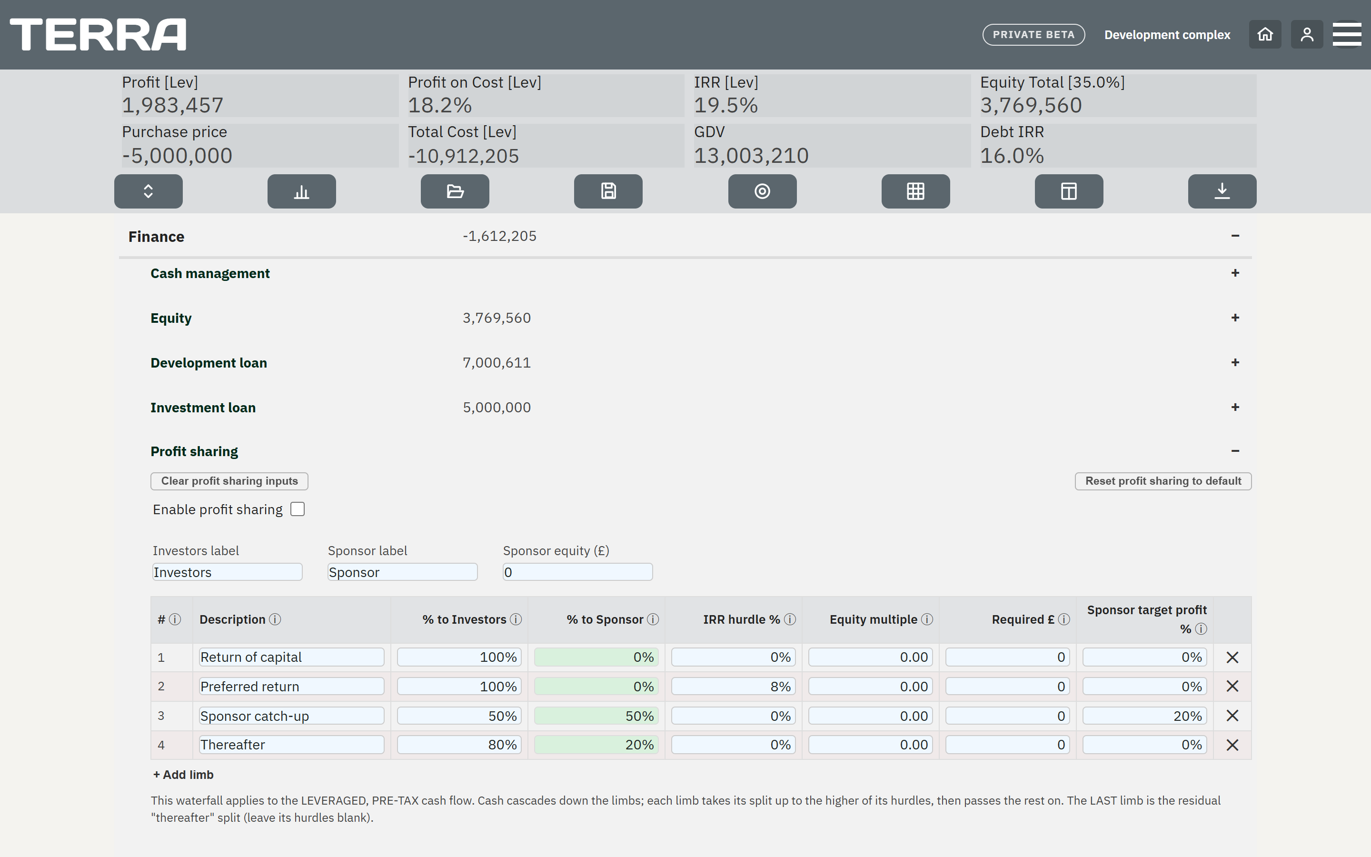
Task: Collapse the Finance section
Action: [1235, 236]
